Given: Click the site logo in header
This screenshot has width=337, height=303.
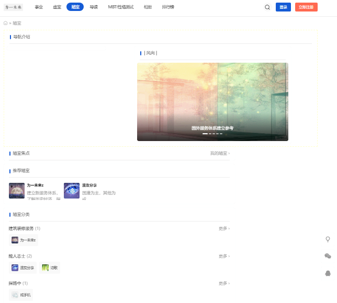Looking at the screenshot, I should (x=13, y=7).
